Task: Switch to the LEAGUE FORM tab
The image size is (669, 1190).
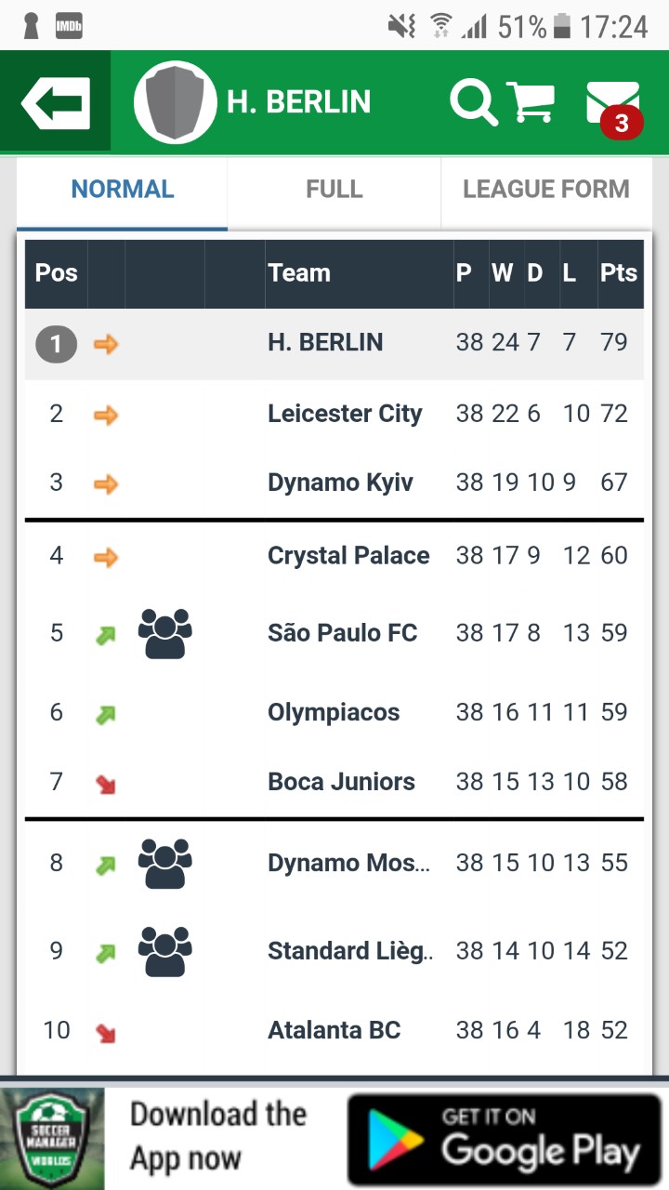Action: tap(545, 190)
